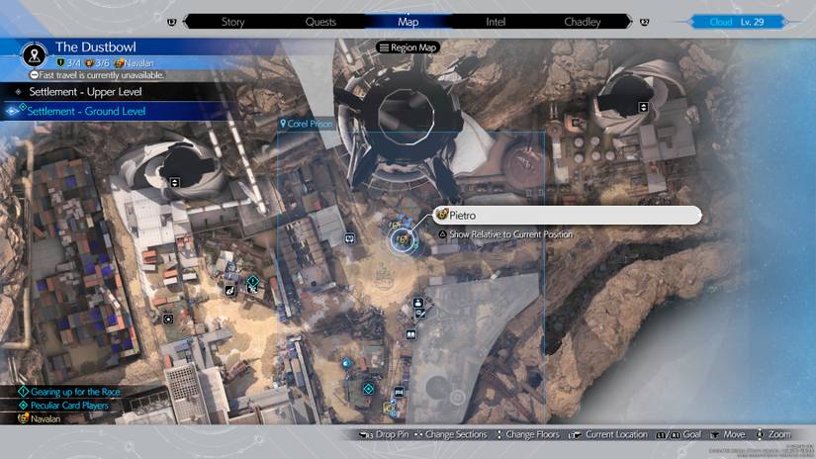Select the Navalan entry in the quest list

click(40, 418)
